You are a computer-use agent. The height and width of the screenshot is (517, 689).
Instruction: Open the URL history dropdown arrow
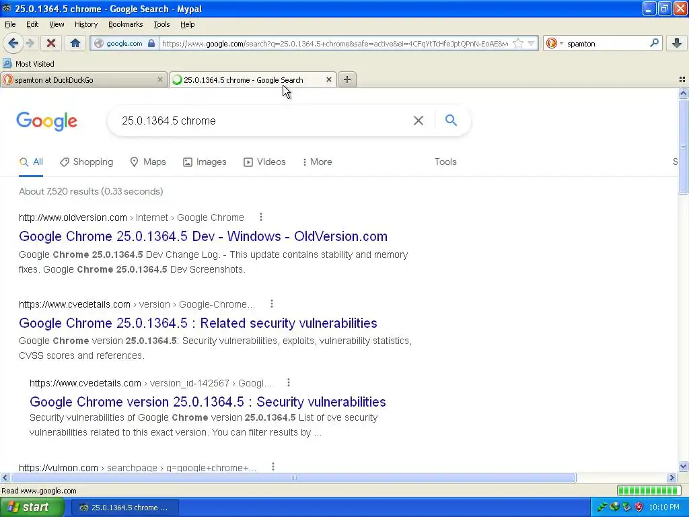[531, 43]
